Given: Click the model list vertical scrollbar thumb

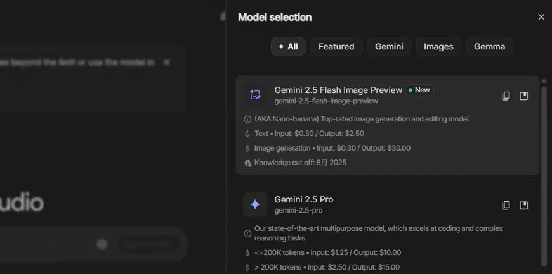Looking at the screenshot, I should (544, 176).
